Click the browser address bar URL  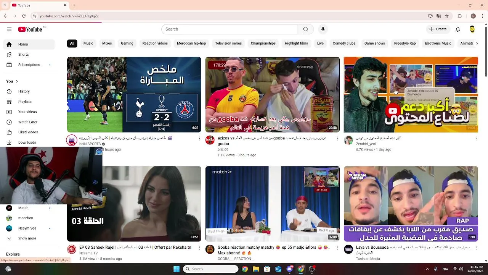pyautogui.click(x=69, y=16)
